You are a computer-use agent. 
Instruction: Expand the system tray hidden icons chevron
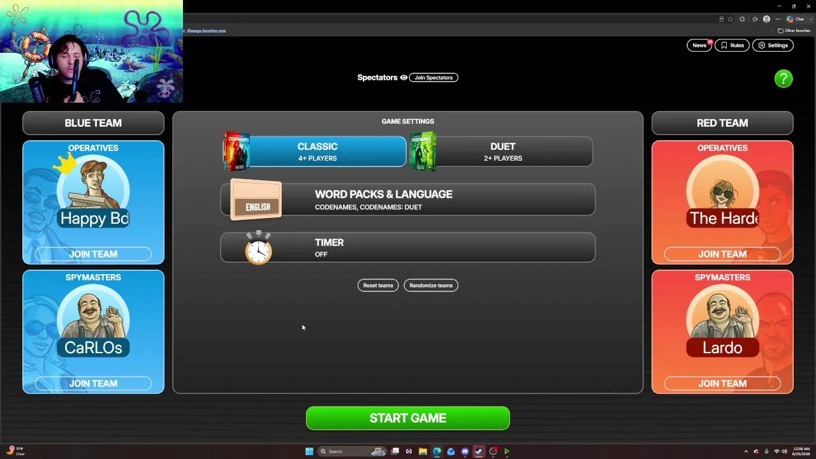[x=746, y=451]
